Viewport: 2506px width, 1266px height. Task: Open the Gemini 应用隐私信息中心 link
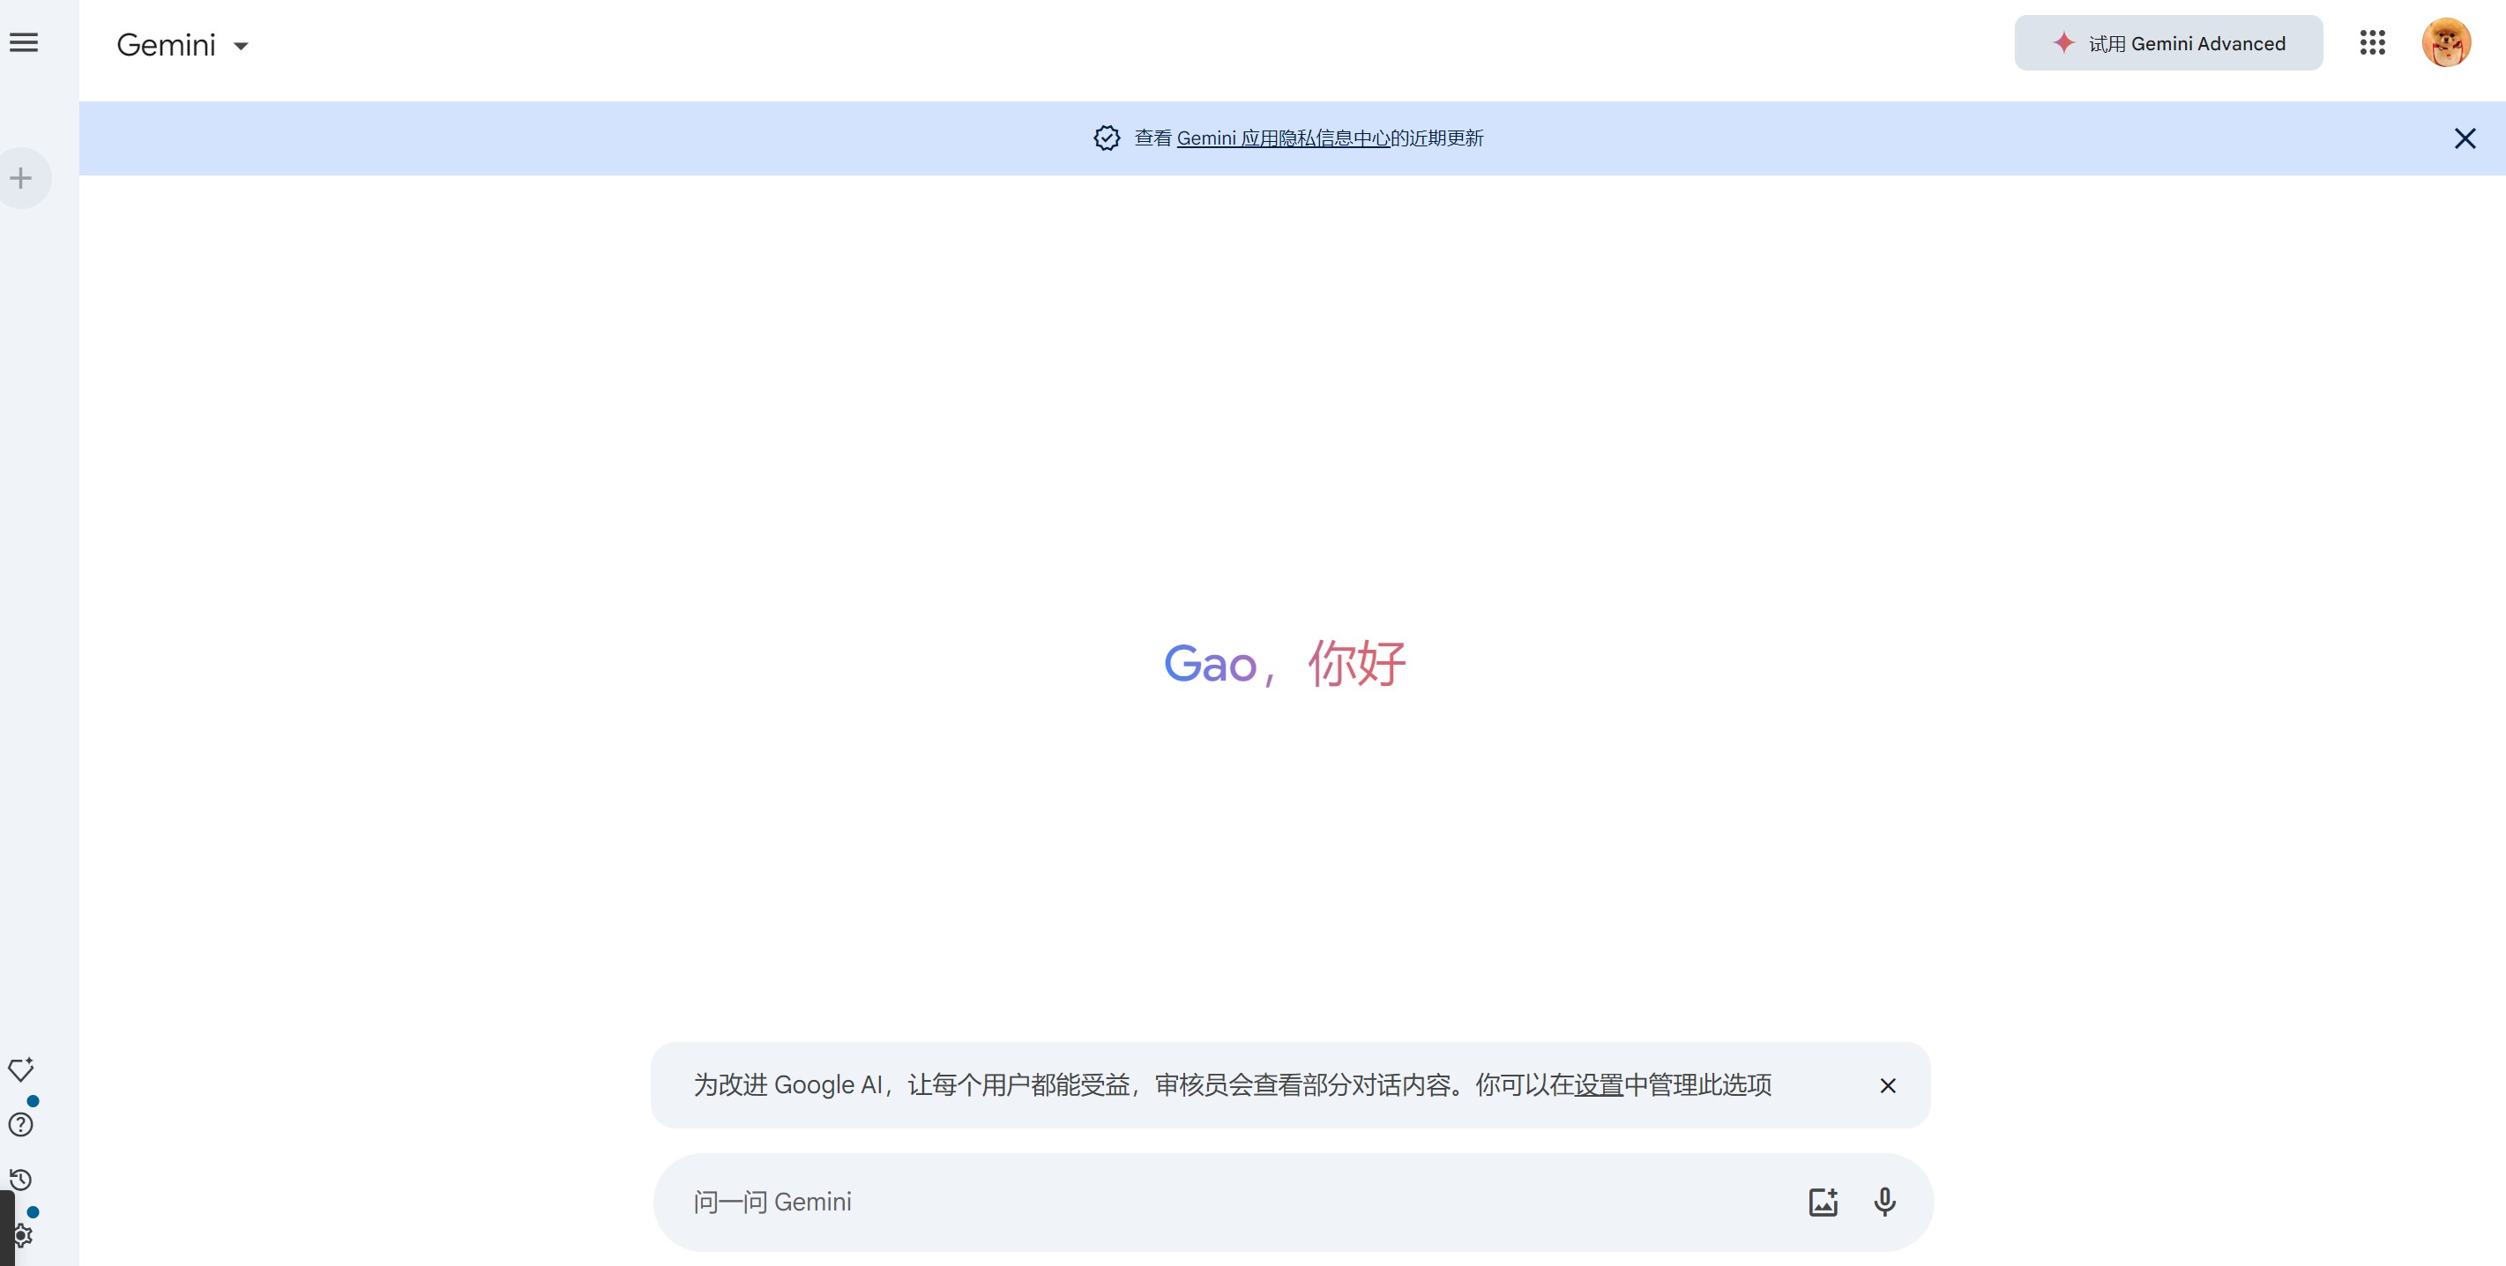click(x=1284, y=138)
